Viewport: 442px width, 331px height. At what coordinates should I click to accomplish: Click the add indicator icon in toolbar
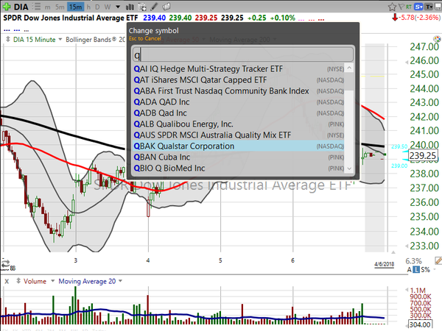click(x=142, y=7)
